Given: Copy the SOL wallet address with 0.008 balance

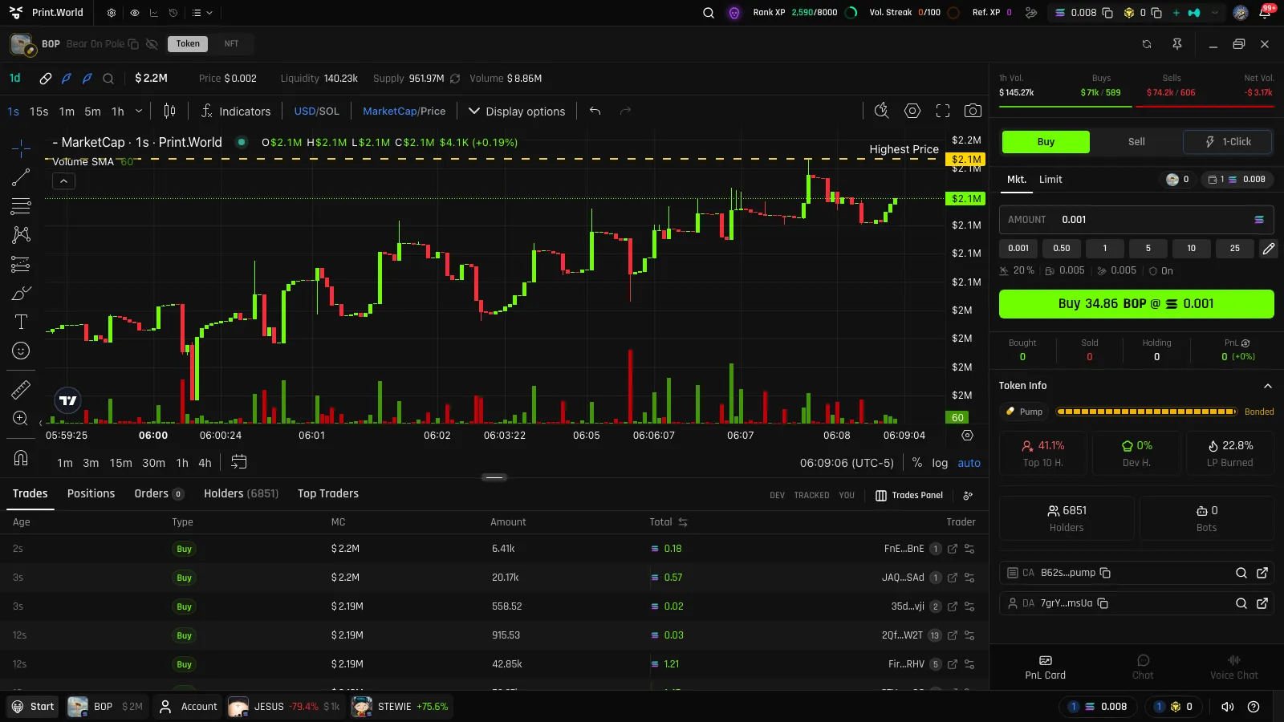Looking at the screenshot, I should point(1107,13).
